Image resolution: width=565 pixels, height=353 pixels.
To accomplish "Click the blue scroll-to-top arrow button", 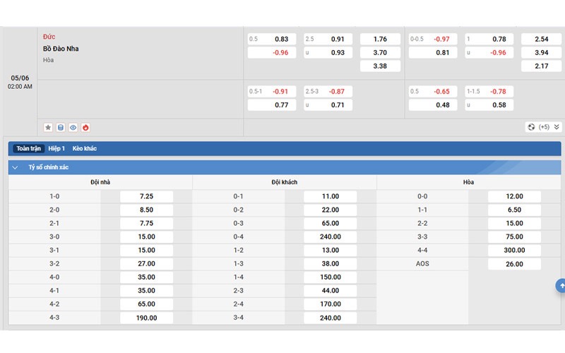I will pyautogui.click(x=561, y=286).
